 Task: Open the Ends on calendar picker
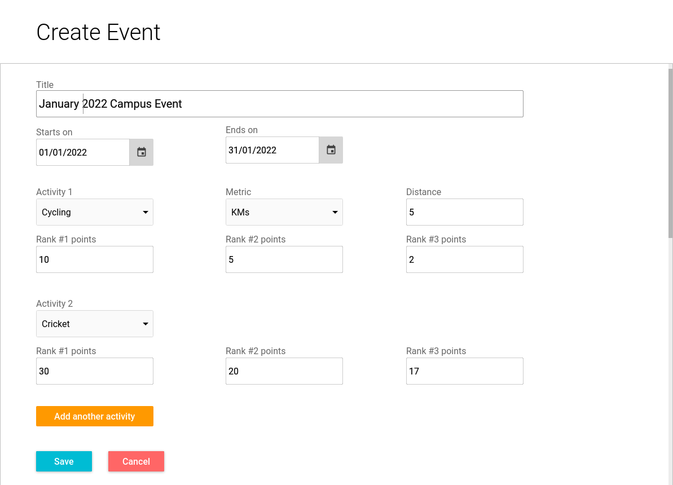[331, 150]
